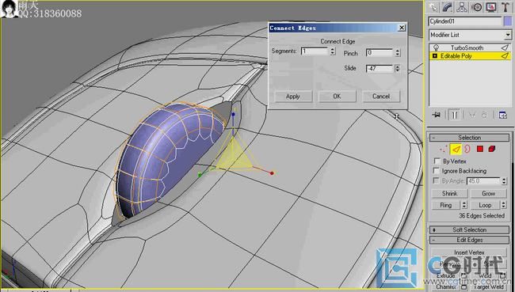Click the '36 Edges Selected' status text

[482, 215]
